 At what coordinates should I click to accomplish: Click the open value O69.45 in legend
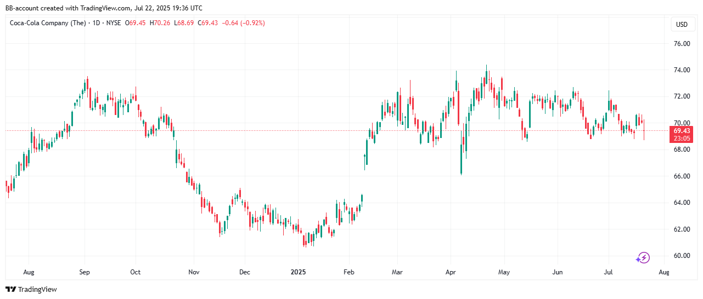tap(135, 23)
